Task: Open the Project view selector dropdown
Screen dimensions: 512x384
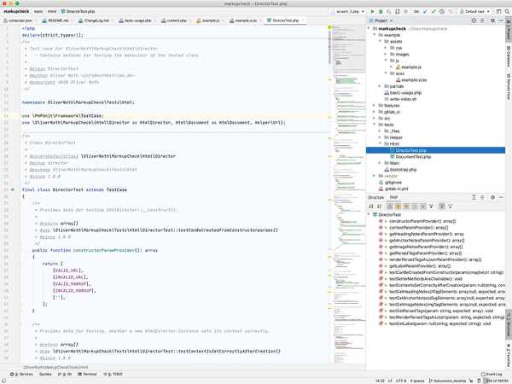Action: pos(381,20)
